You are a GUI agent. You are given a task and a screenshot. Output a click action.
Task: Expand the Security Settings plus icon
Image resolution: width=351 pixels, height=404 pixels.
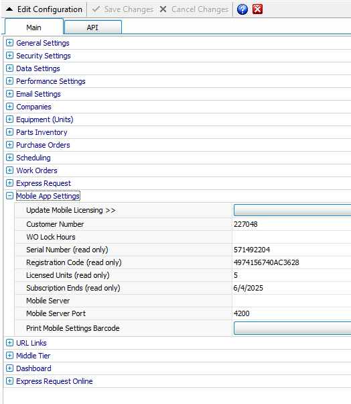(x=9, y=56)
